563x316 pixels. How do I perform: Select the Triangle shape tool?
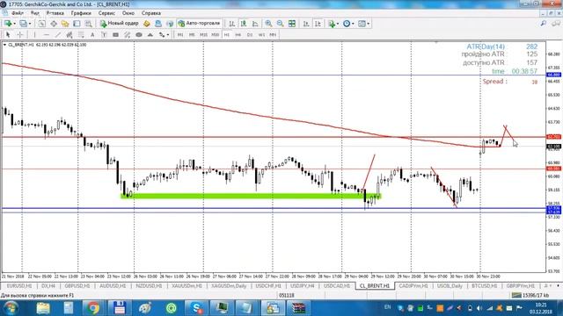pyautogui.click(x=150, y=35)
